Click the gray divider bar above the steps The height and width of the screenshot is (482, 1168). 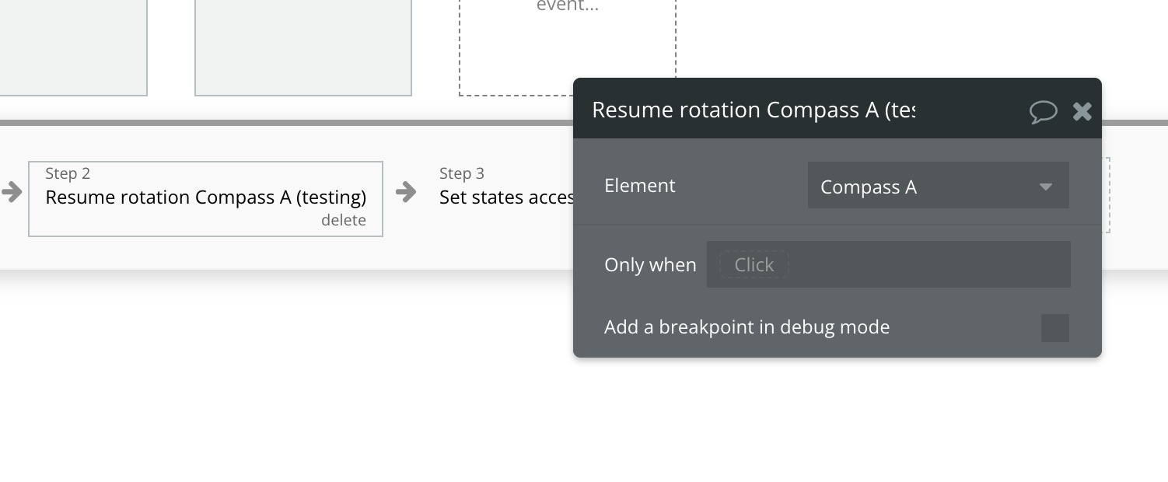point(280,123)
